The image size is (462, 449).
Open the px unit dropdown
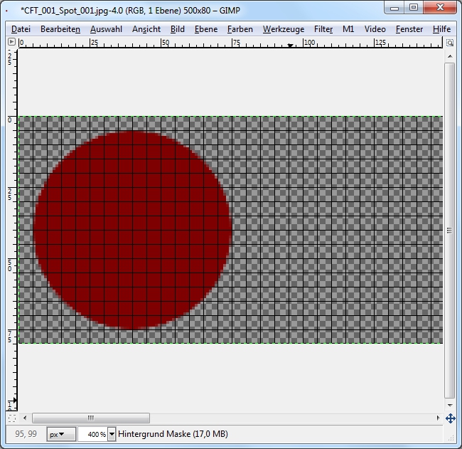coord(61,434)
